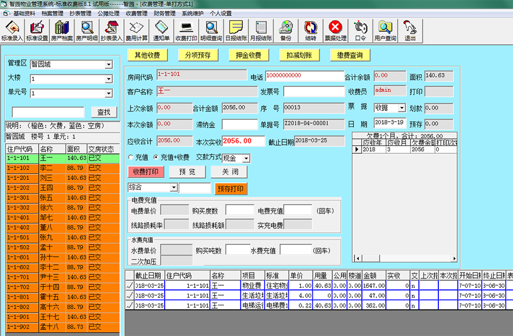Click the 购买吨数 input field
This screenshot has width=513, height=336.
click(x=238, y=250)
